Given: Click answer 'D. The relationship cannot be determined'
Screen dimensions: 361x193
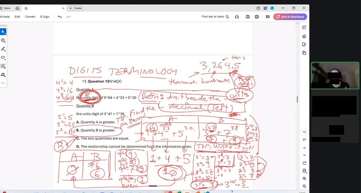Looking at the screenshot, I should pyautogui.click(x=134, y=146).
